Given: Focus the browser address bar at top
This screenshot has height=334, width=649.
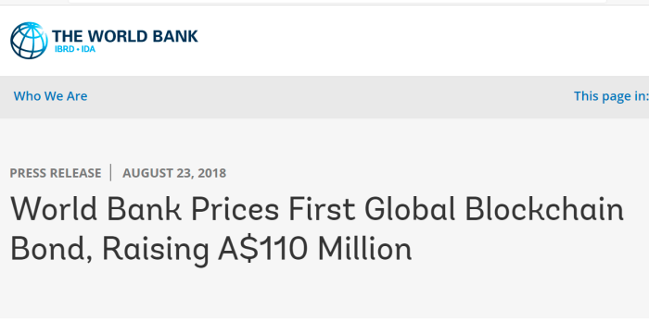Looking at the screenshot, I should click(337, 1).
